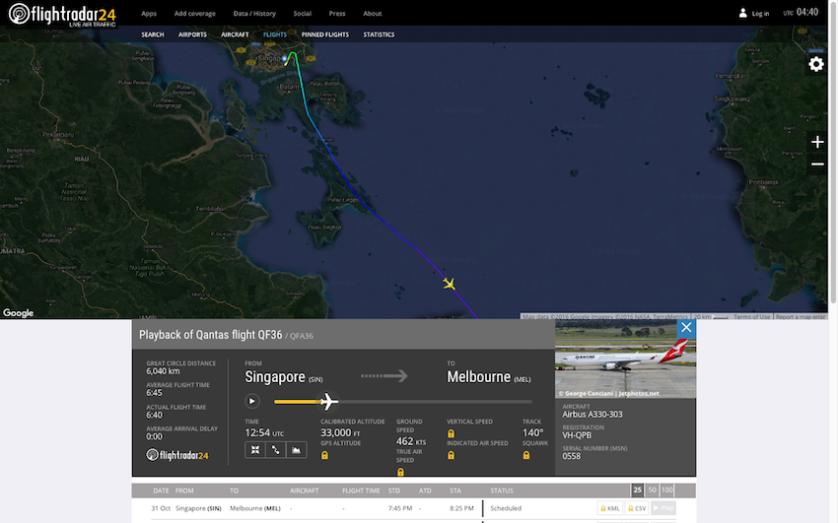Viewport: 838px width, 523px height.
Task: Download CSV for 31 Oct flight
Action: [637, 508]
